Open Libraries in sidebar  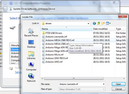point(31,55)
